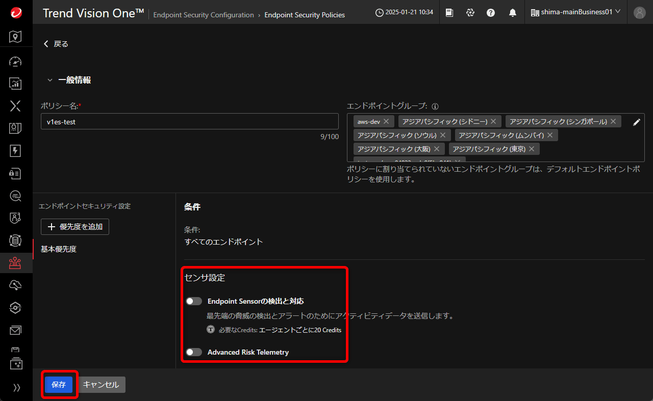Open the speedometer gauge sidebar icon

tap(16, 61)
